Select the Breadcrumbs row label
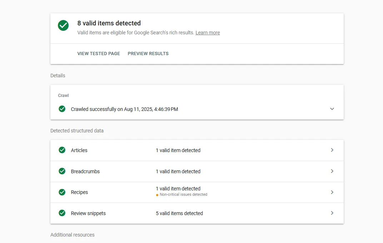The image size is (383, 243). click(85, 171)
